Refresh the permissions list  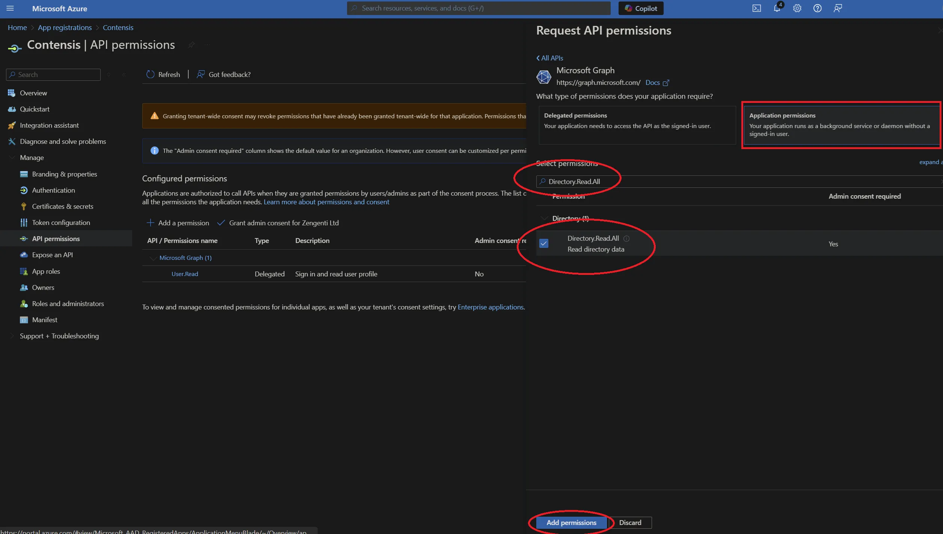click(x=163, y=74)
